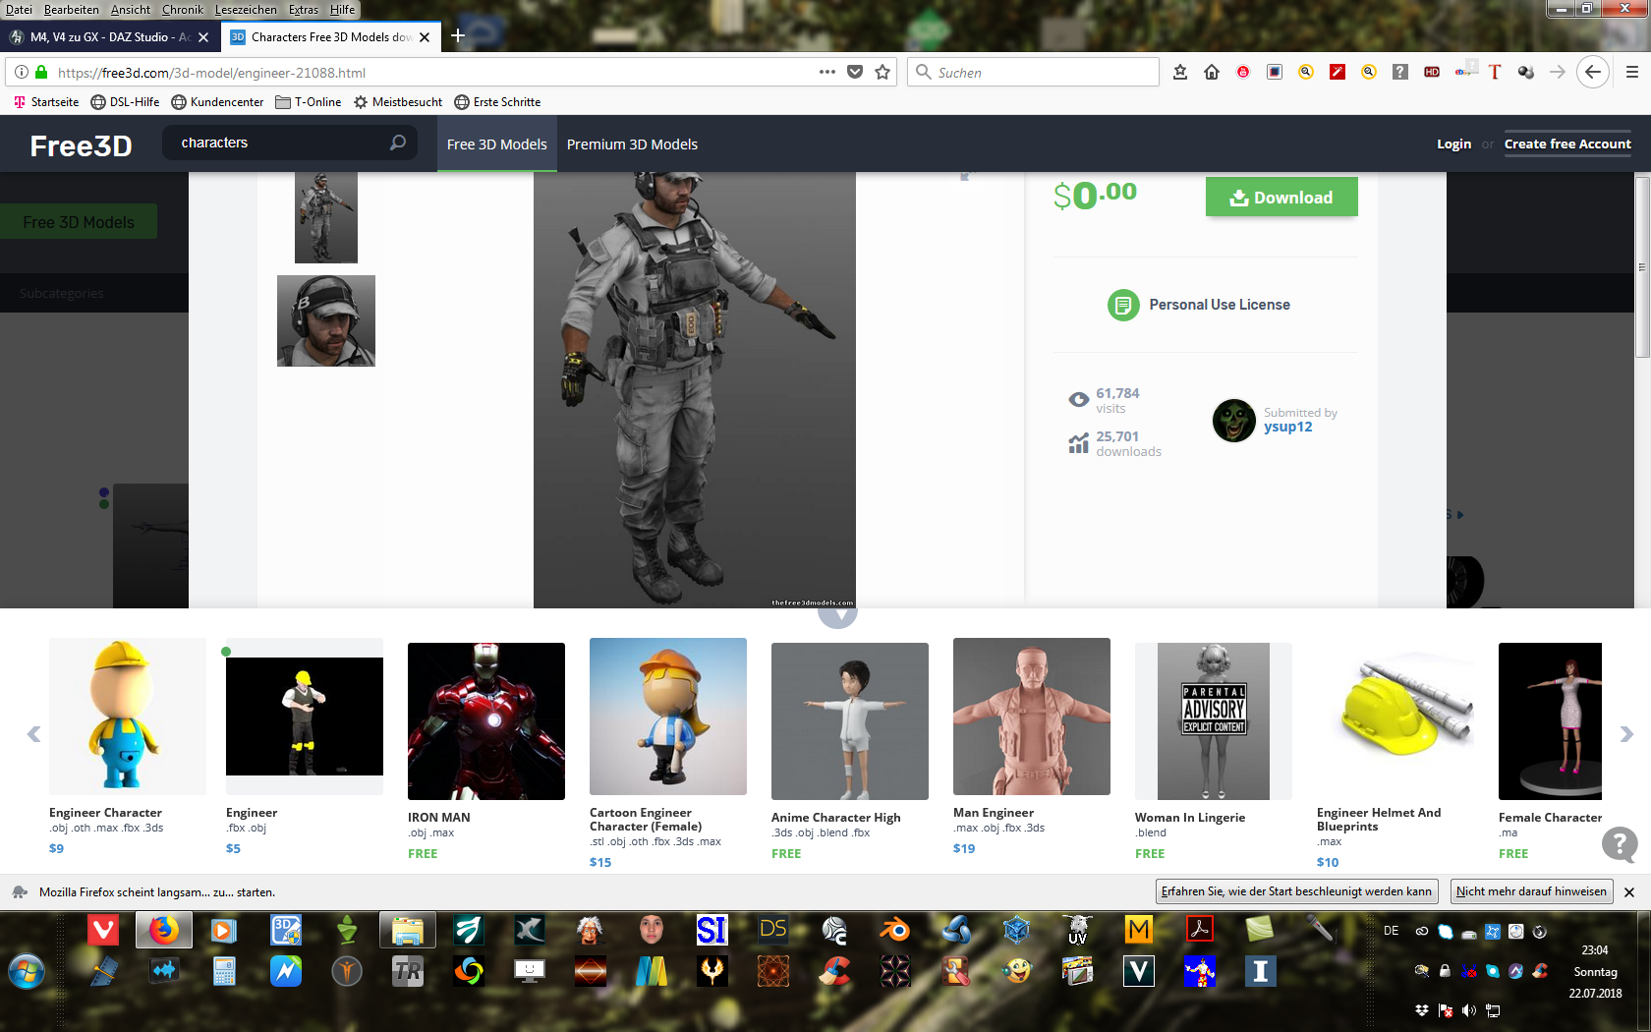Open the Windows Start menu orb
1651x1032 pixels.
point(27,971)
